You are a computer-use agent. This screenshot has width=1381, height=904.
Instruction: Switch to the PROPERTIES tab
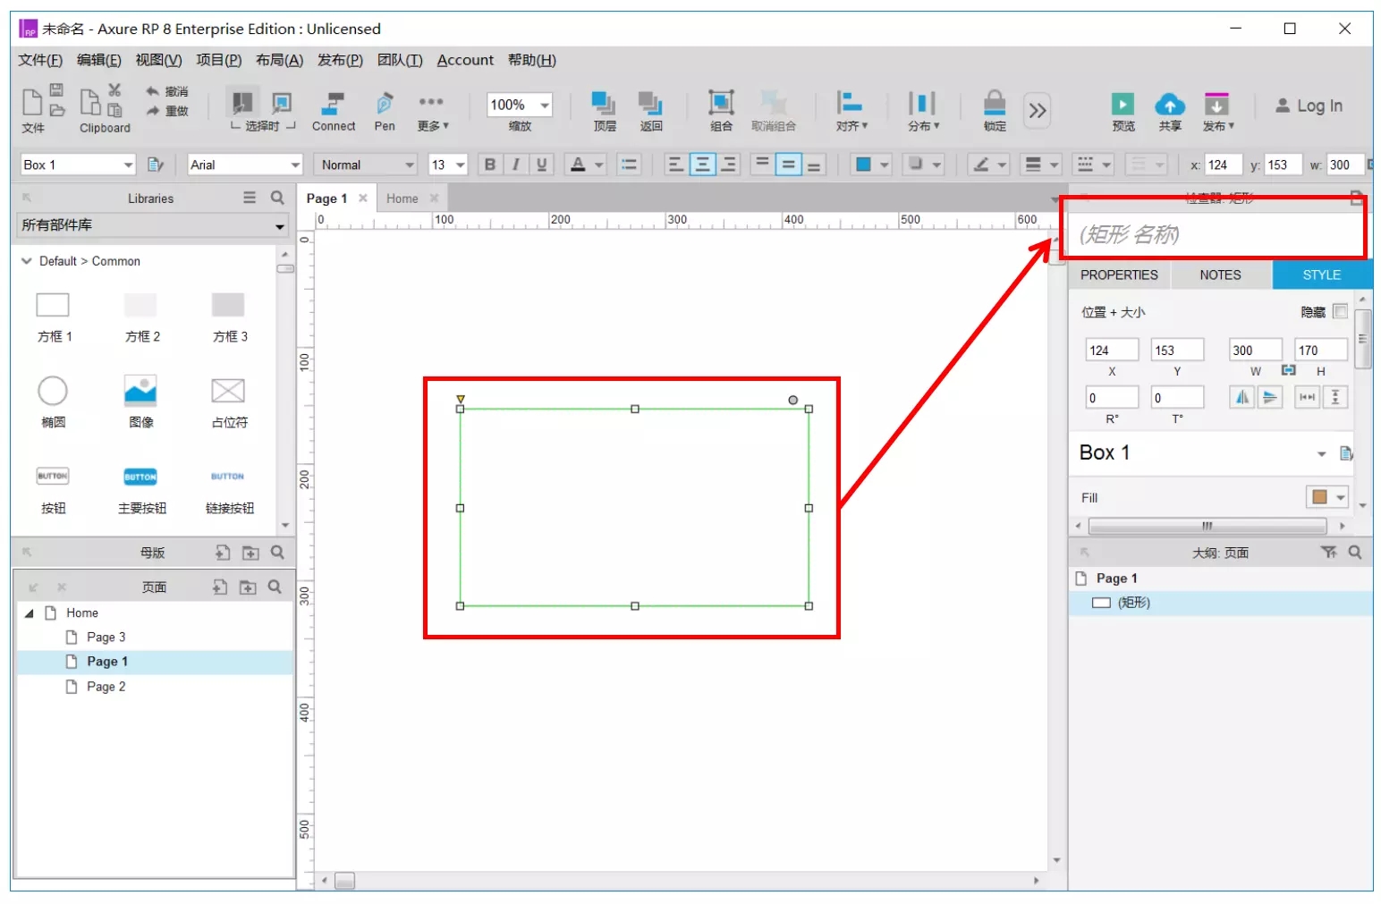click(1118, 275)
